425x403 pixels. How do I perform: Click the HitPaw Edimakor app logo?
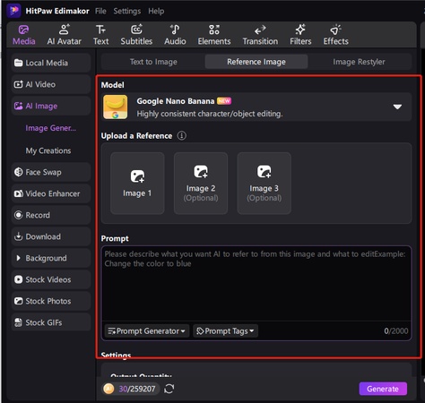[x=13, y=11]
